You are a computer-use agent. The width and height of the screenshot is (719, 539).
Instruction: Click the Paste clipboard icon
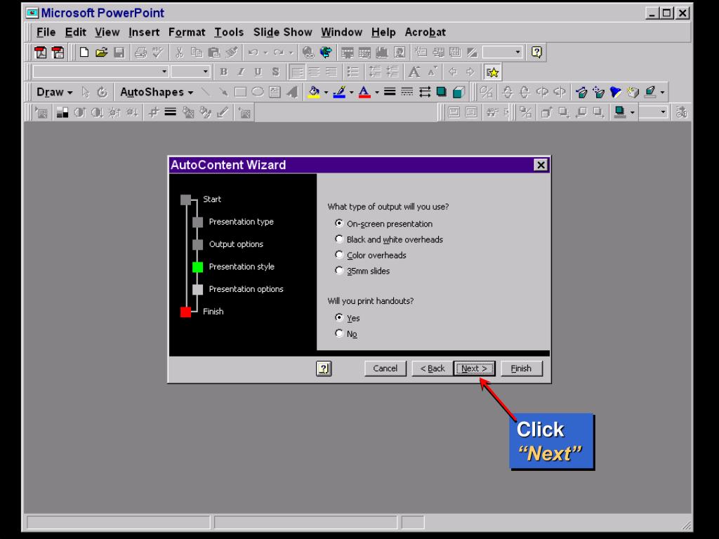tap(213, 52)
